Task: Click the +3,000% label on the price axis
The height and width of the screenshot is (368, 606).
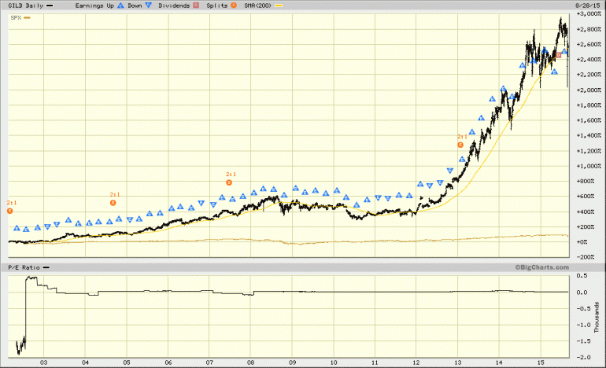Action: pyautogui.click(x=589, y=14)
